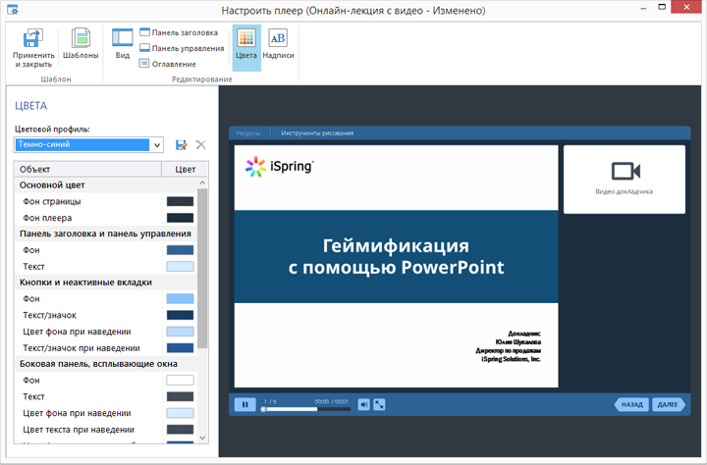Click the playback progress bar

pos(306,409)
